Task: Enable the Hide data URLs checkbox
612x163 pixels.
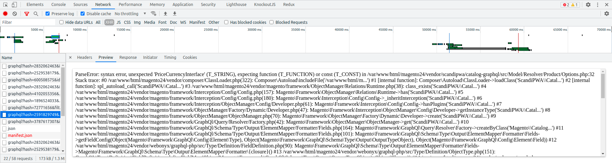Action: [61, 22]
